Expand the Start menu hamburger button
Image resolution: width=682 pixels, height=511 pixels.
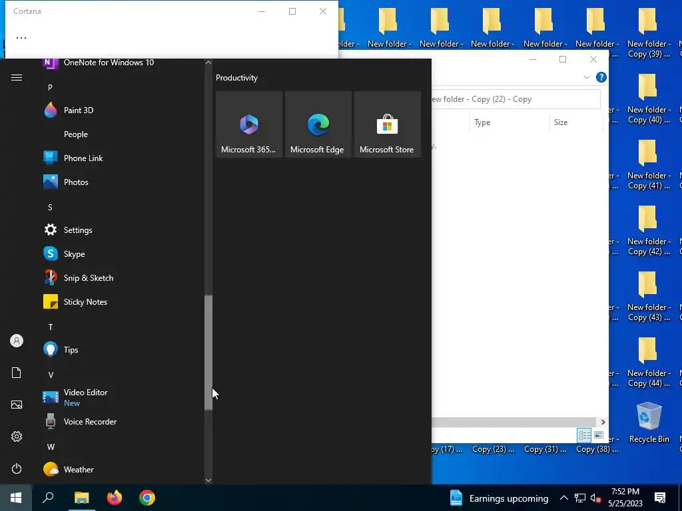(17, 77)
